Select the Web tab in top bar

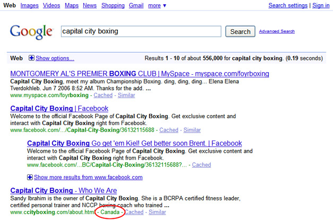(x=10, y=5)
